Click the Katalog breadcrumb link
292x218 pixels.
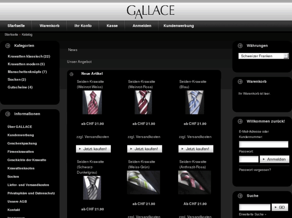tap(27, 34)
